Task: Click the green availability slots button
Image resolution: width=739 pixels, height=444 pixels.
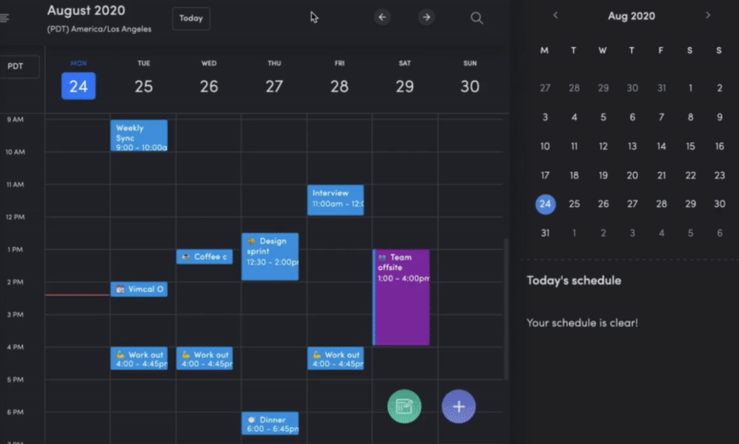Action: pos(405,406)
